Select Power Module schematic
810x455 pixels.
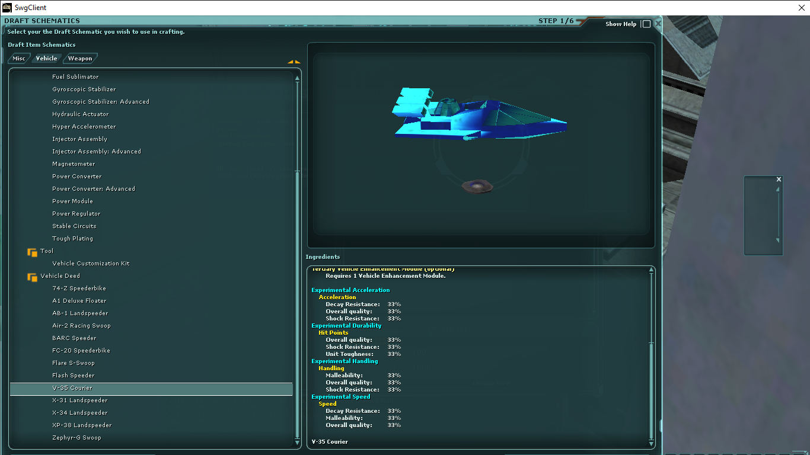coord(72,201)
